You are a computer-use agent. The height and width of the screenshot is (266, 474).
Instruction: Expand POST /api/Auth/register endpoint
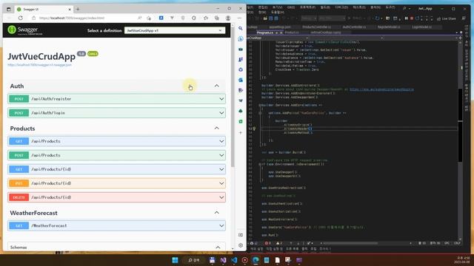click(x=117, y=99)
